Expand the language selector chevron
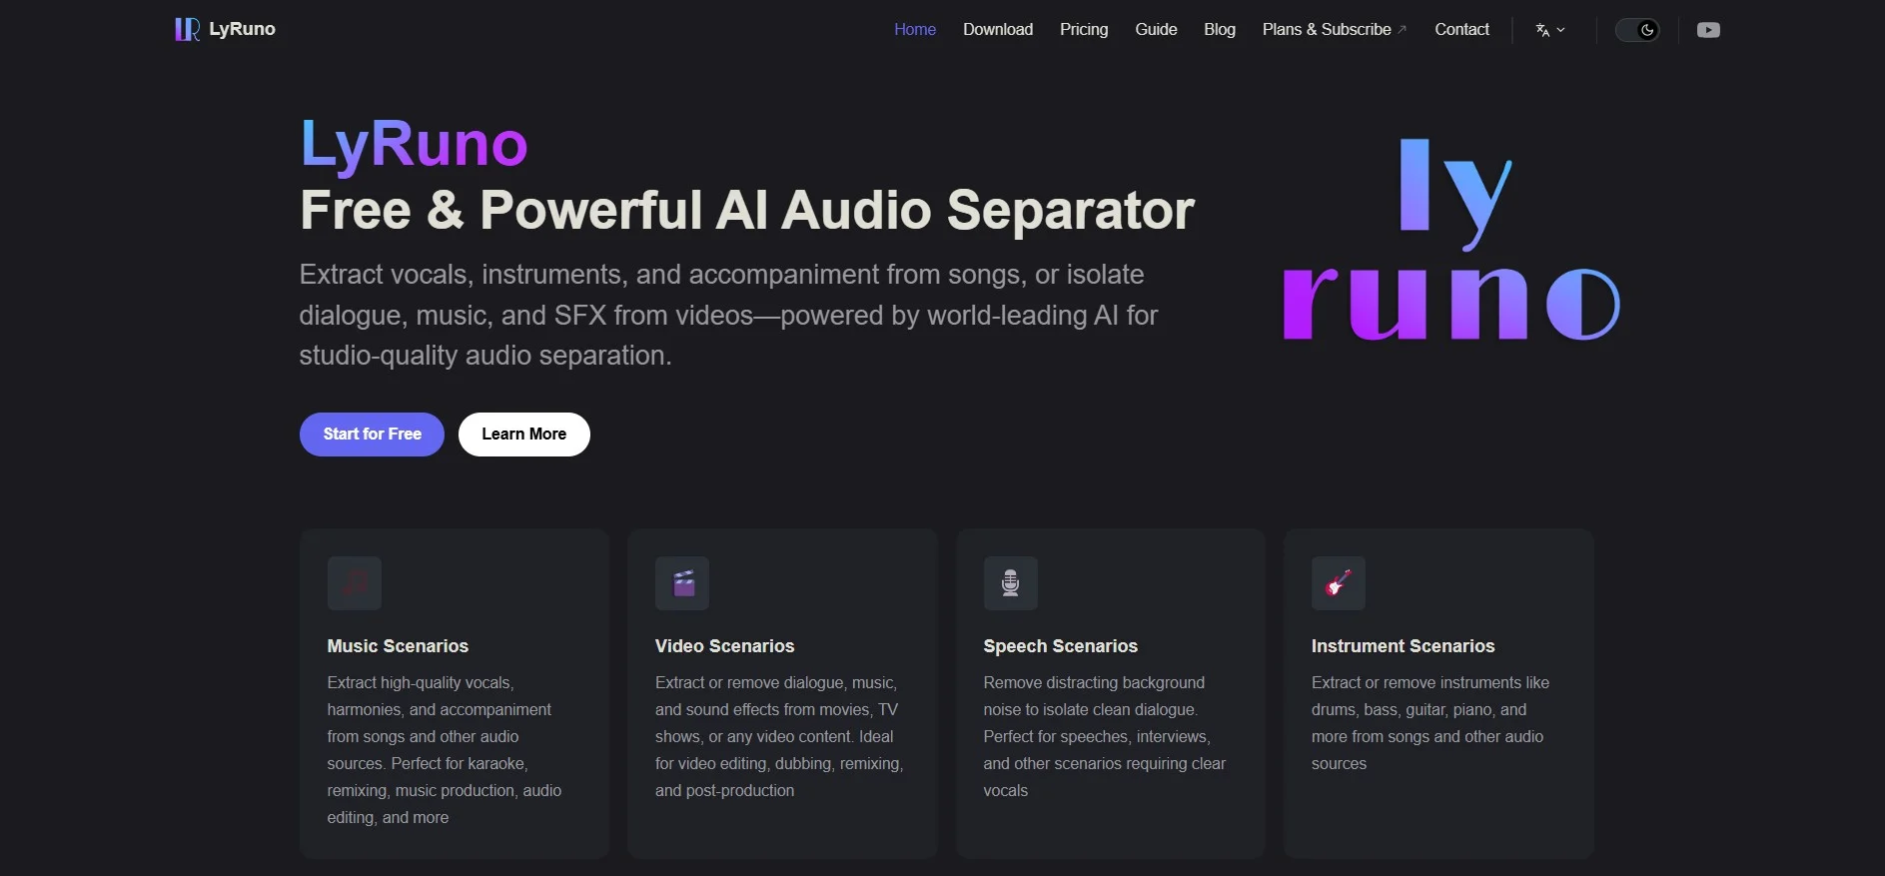The image size is (1885, 876). coord(1561,30)
